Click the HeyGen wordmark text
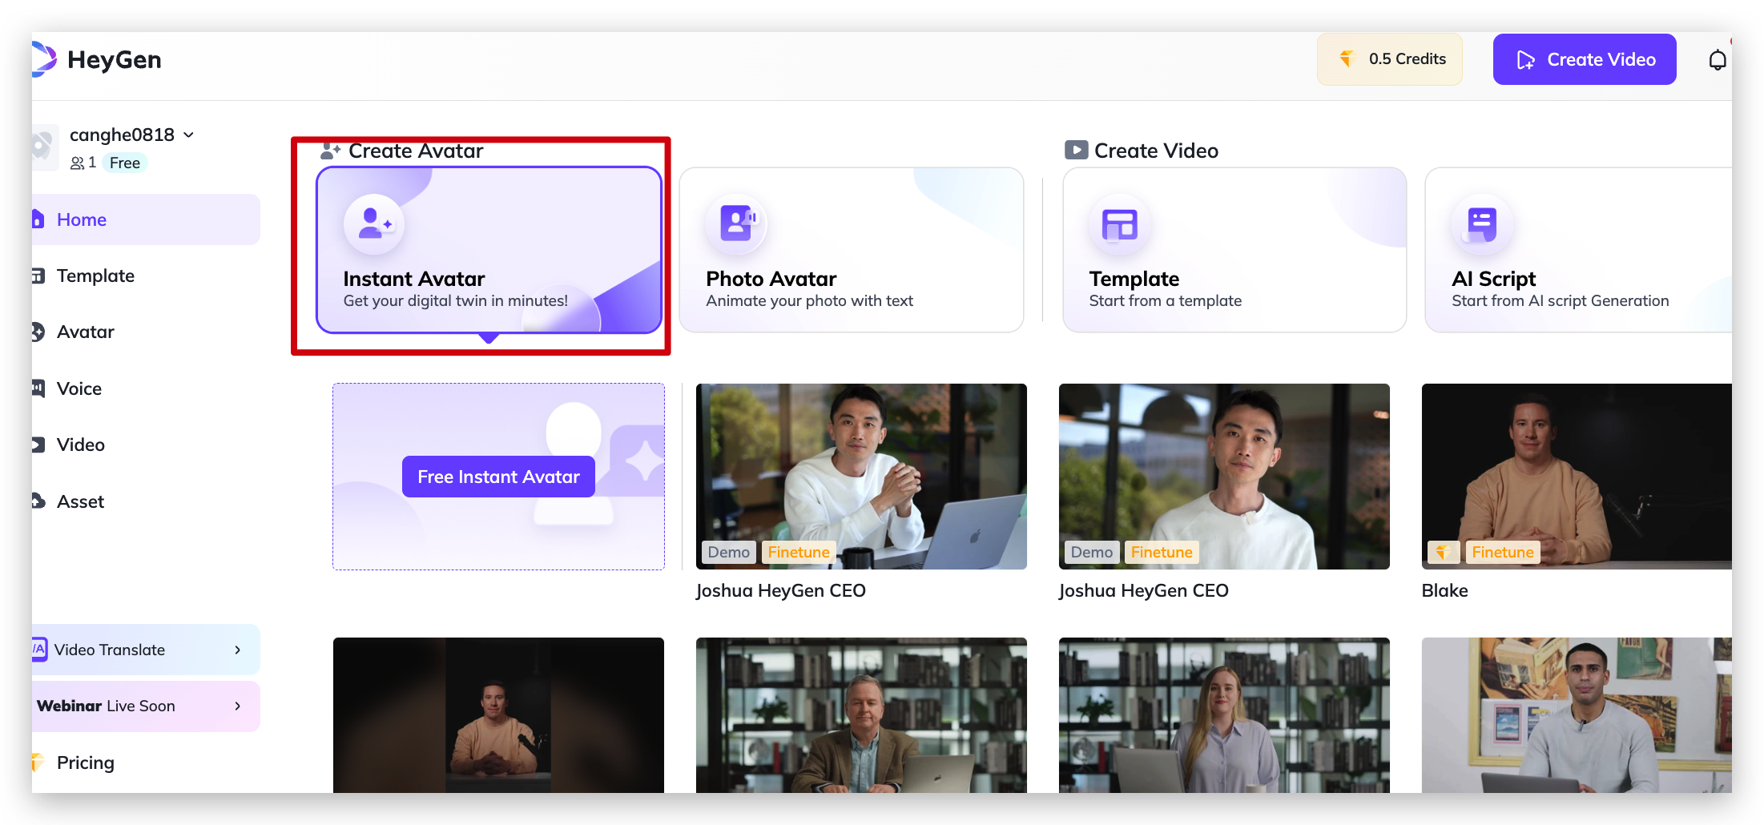Viewport: 1764px width, 825px height. 115,59
